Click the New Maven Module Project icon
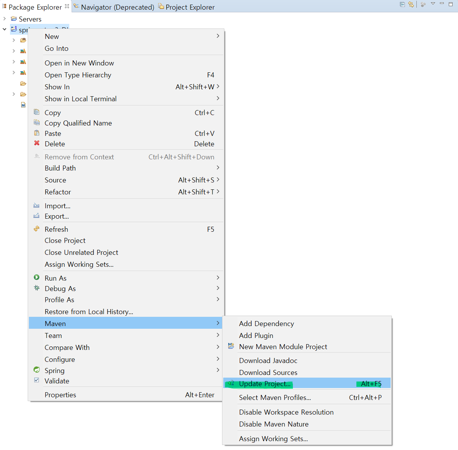 [x=231, y=346]
